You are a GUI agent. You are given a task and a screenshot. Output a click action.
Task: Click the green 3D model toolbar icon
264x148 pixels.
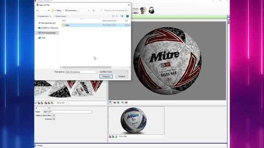coord(118,102)
